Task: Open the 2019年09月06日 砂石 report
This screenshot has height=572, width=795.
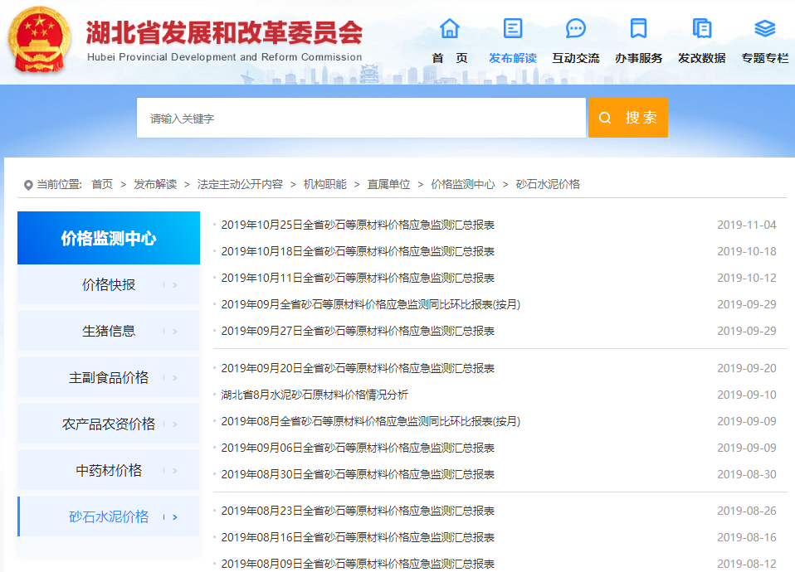Action: click(358, 448)
